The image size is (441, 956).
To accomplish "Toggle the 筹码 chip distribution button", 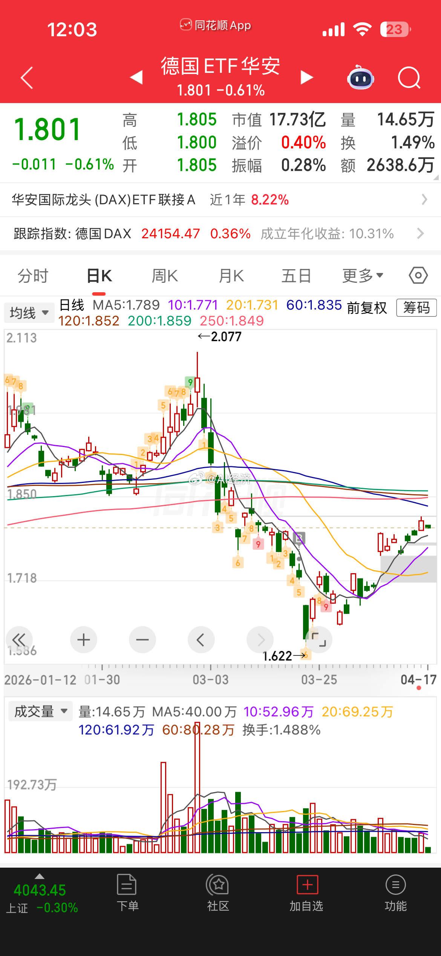I will (x=416, y=307).
